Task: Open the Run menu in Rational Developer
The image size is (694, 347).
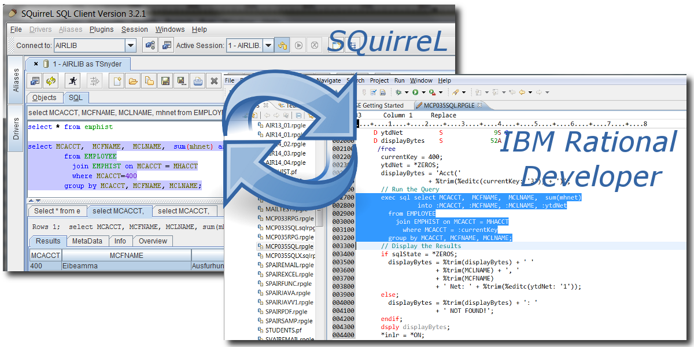Action: coord(400,80)
